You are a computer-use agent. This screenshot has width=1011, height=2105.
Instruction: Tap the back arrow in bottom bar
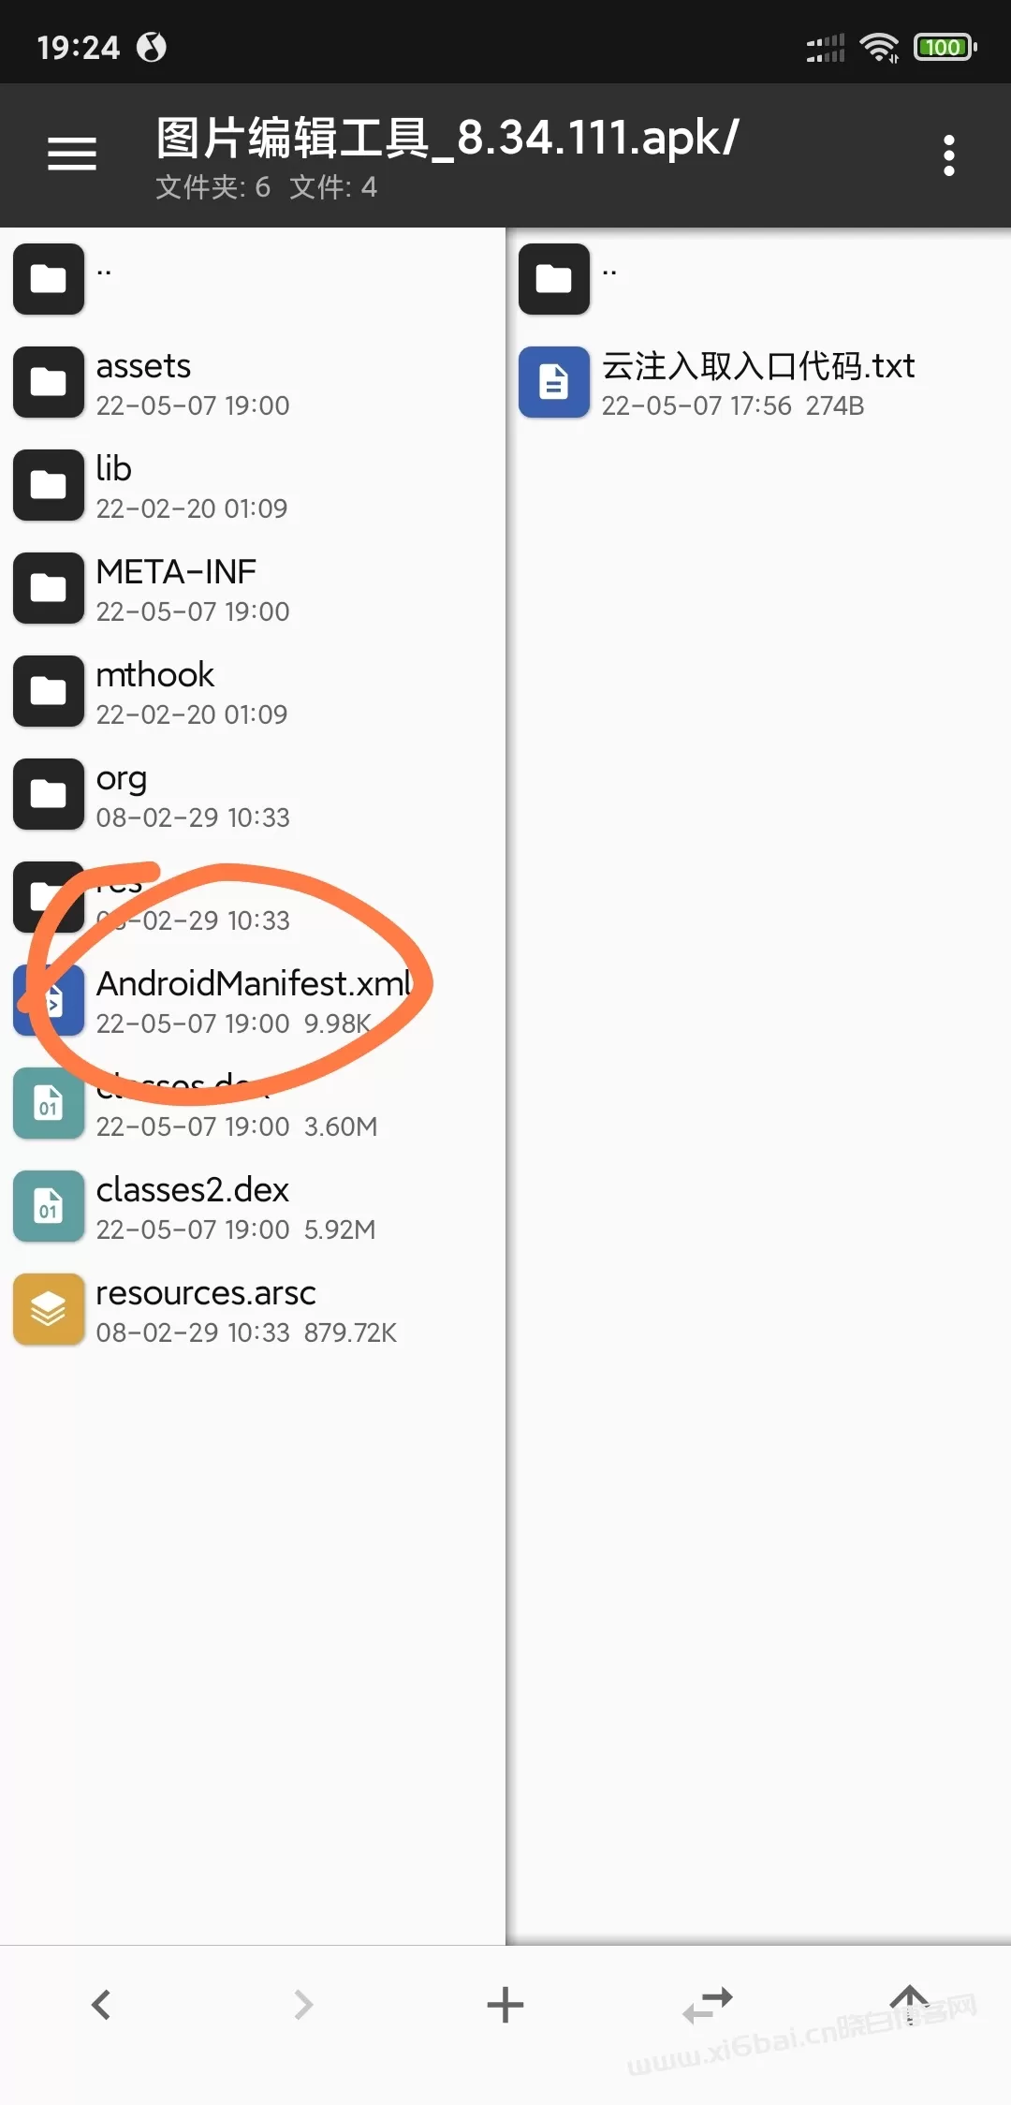coord(101,2005)
